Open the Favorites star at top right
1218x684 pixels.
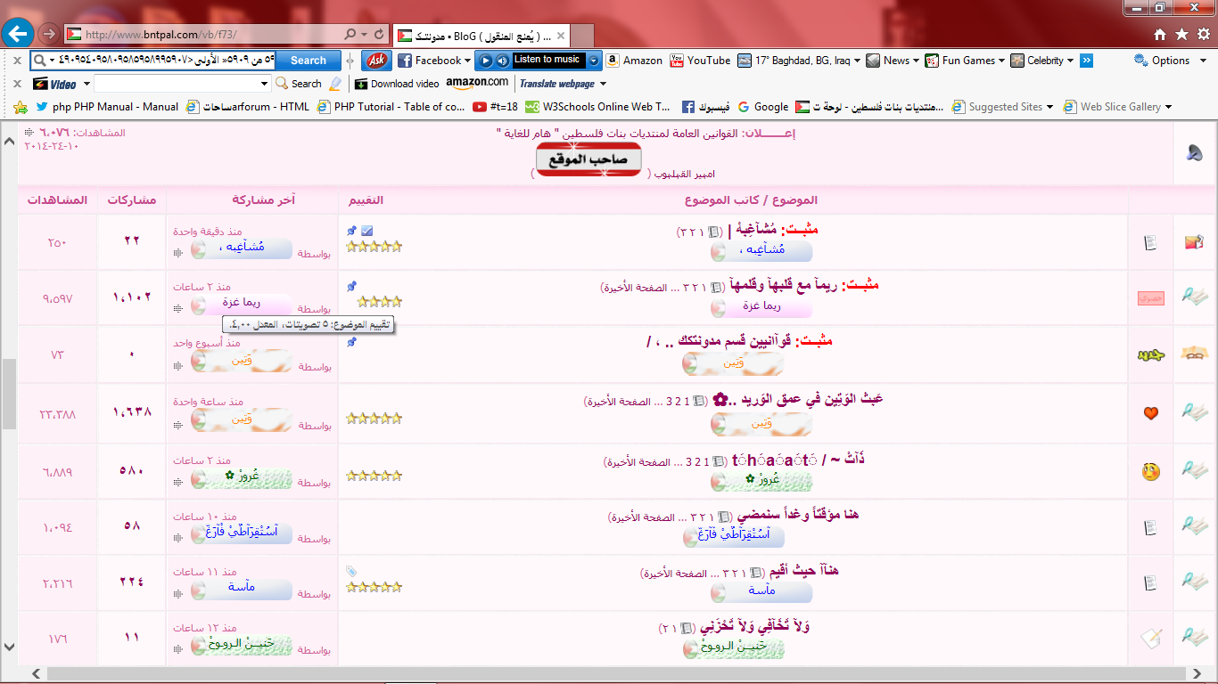[x=1181, y=34]
